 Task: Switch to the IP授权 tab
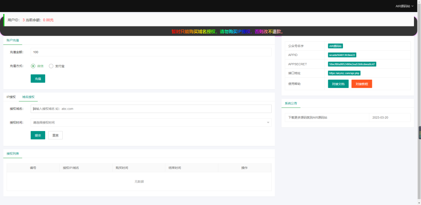tap(11, 97)
